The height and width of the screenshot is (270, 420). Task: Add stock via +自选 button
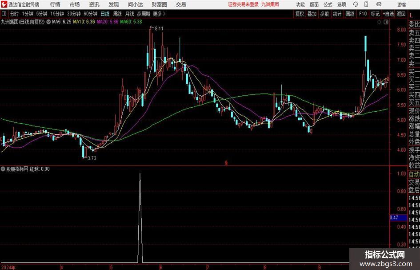[x=388, y=14]
